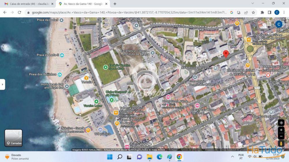Show hidden system tray icons
This screenshot has width=289, height=162.
pyautogui.click(x=232, y=157)
